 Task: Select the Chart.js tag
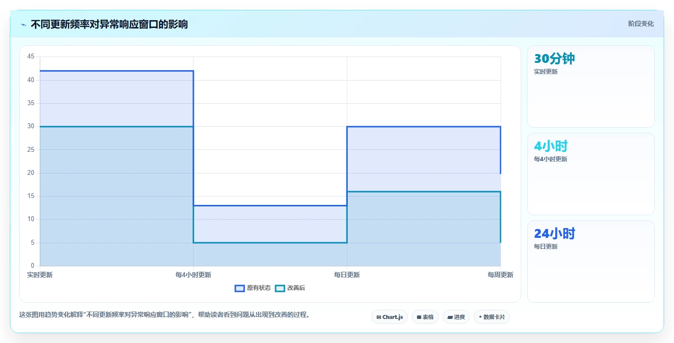click(390, 317)
